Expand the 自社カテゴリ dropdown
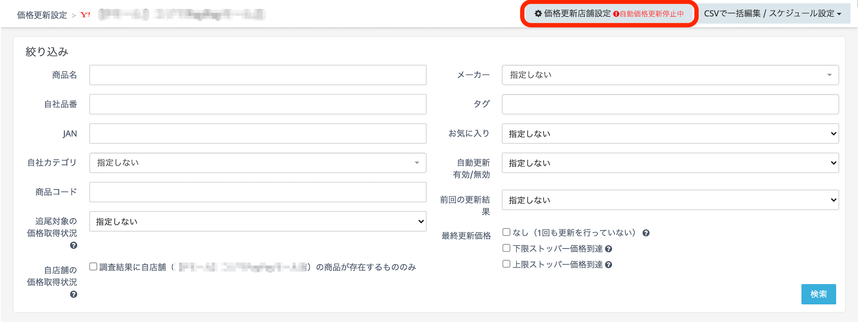 [258, 163]
